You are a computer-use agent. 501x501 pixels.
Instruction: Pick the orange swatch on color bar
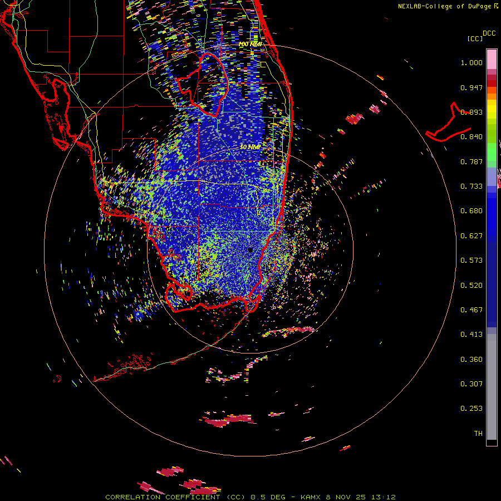(x=492, y=96)
